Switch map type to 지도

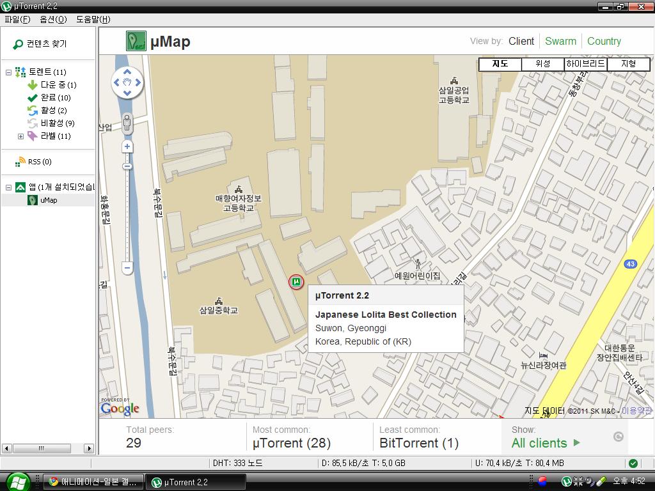(x=500, y=64)
